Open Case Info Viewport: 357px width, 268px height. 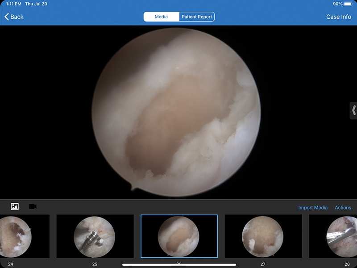coord(339,17)
